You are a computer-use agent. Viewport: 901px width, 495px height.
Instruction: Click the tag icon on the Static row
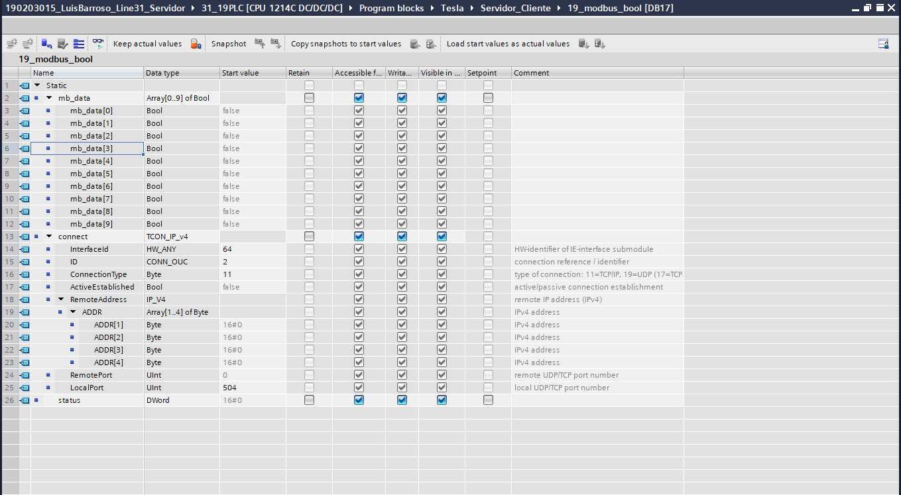pyautogui.click(x=25, y=85)
